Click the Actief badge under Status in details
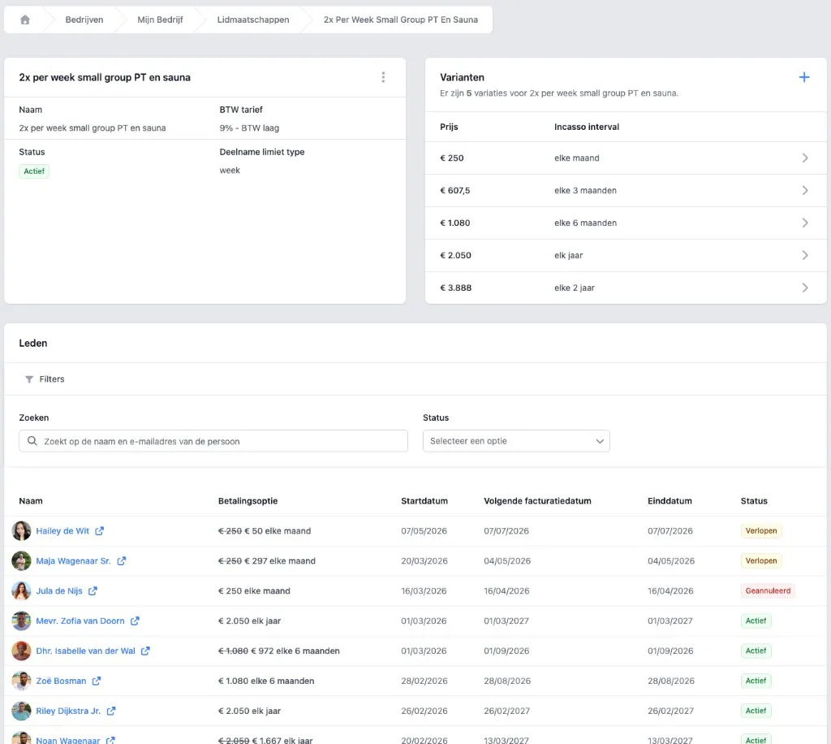 [x=34, y=171]
